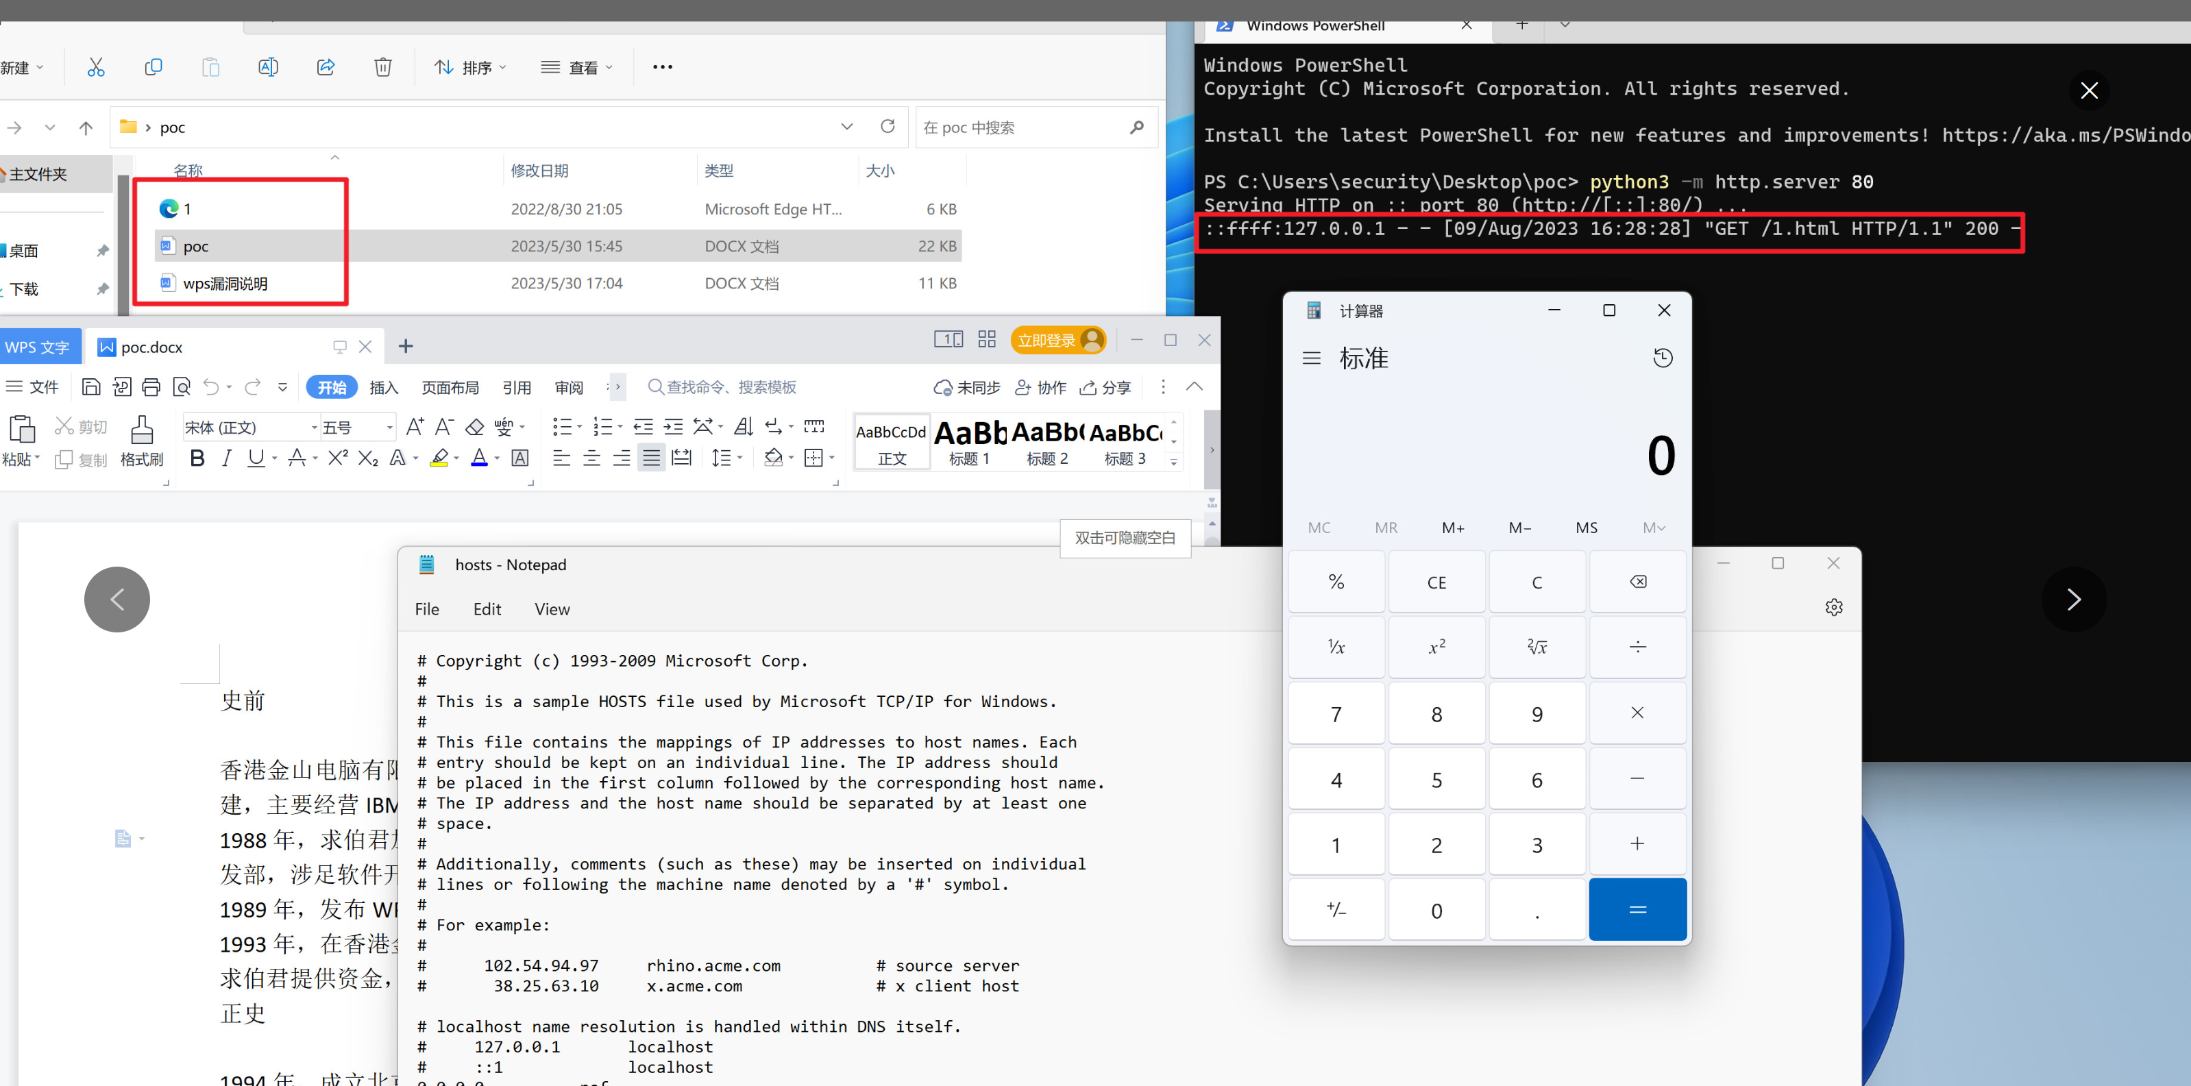2191x1086 pixels.
Task: Click the Share icon in File Explorer toolbar
Action: tap(326, 67)
